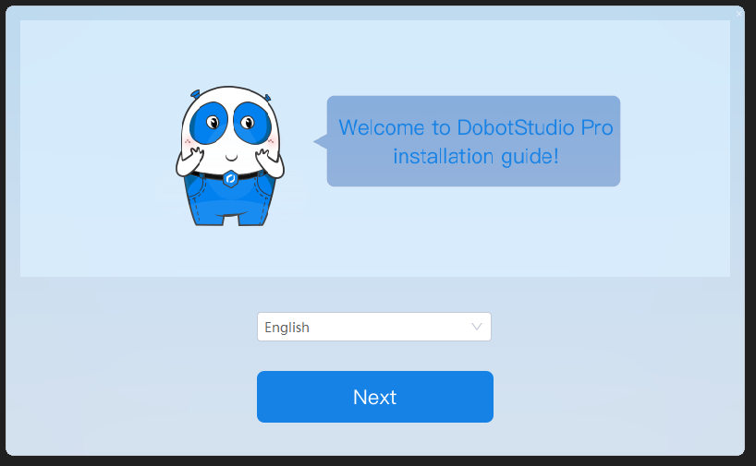Click the Dobot mascot image
This screenshot has height=466, width=756.
[x=230, y=156]
